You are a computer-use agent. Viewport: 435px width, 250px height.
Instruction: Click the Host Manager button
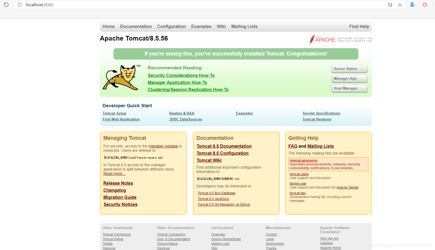(349, 88)
